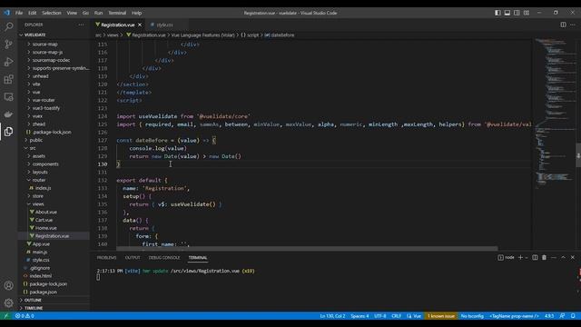
Task: Click Ln 130, Col 2 status
Action: (x=332, y=316)
